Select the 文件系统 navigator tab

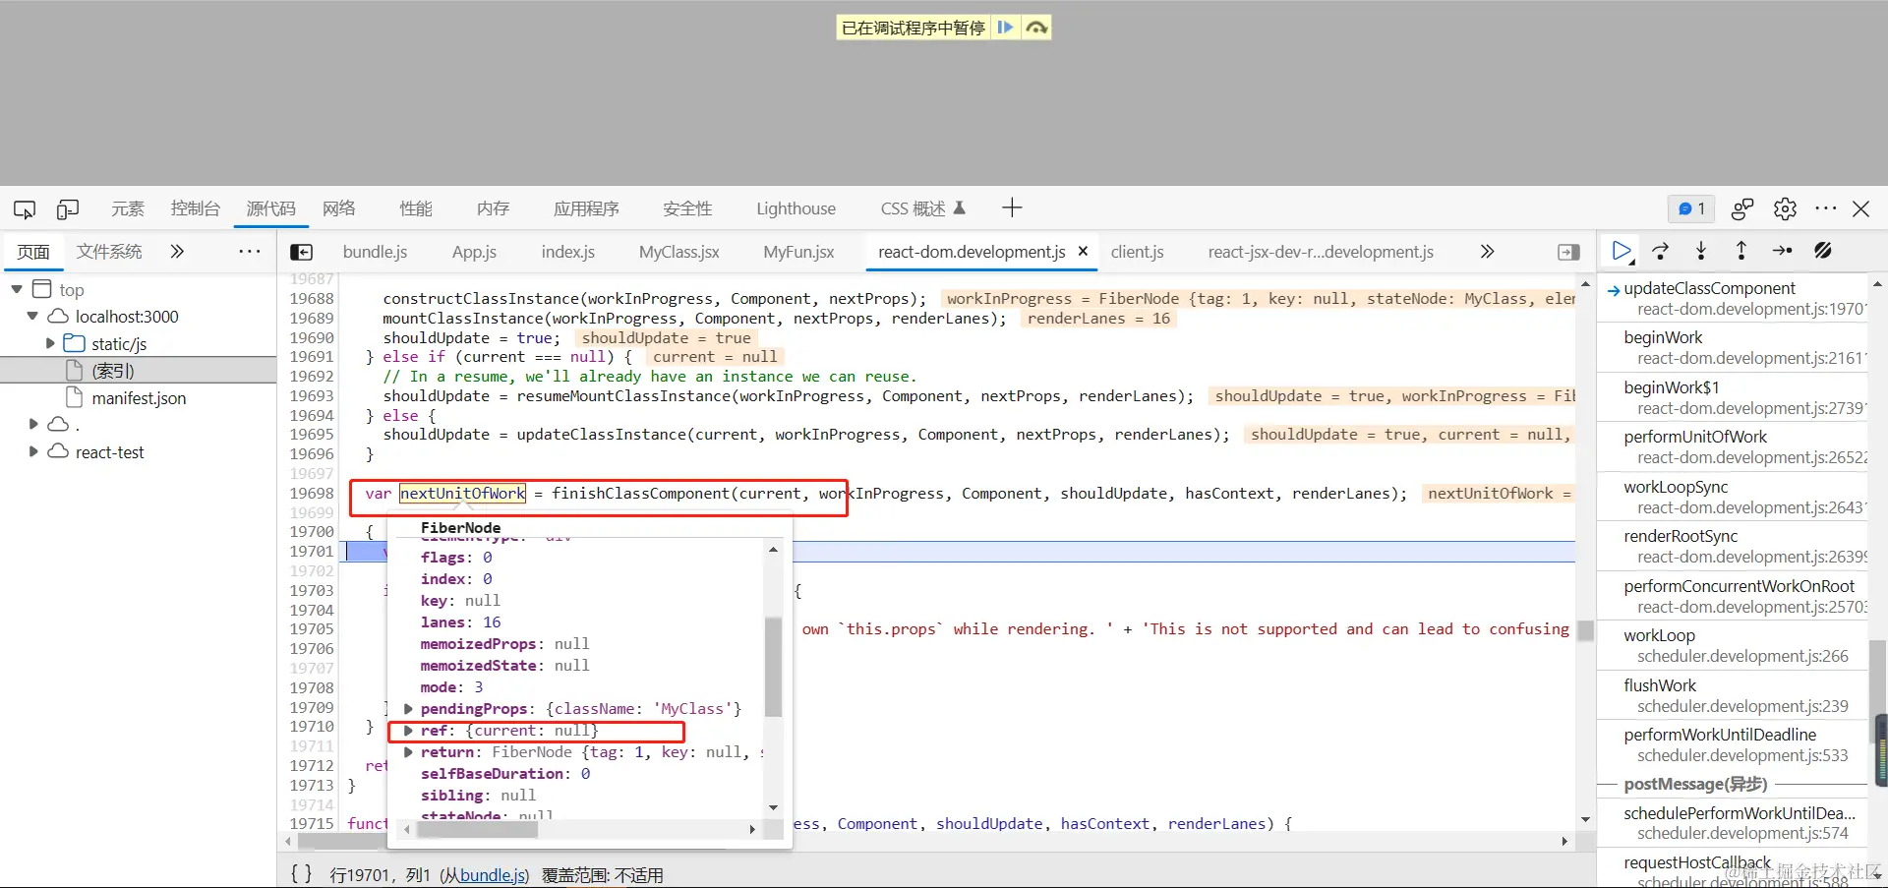pos(109,252)
